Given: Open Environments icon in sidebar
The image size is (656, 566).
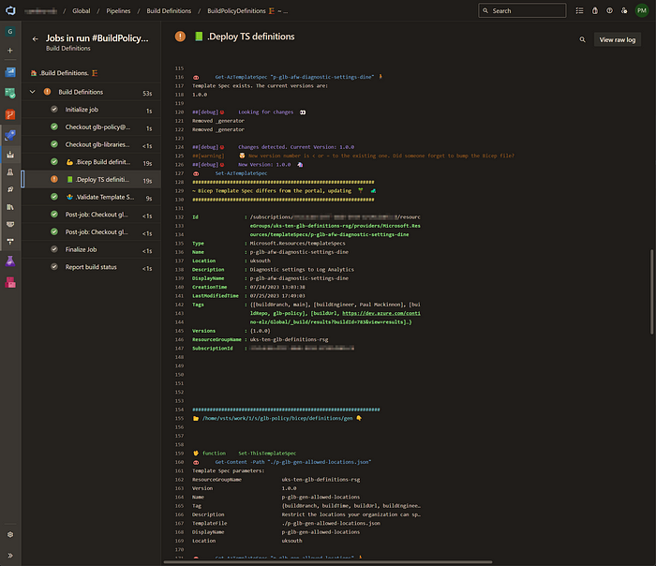Looking at the screenshot, I should click(x=10, y=171).
